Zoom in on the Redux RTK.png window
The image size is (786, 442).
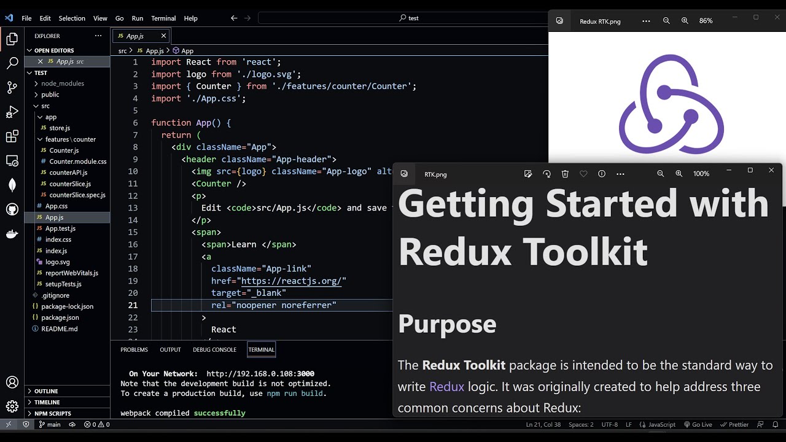click(685, 21)
